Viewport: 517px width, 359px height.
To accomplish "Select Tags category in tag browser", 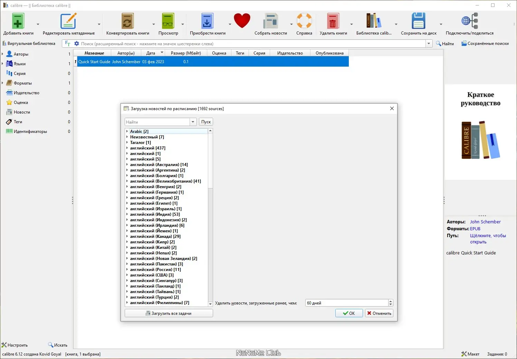I will point(18,122).
